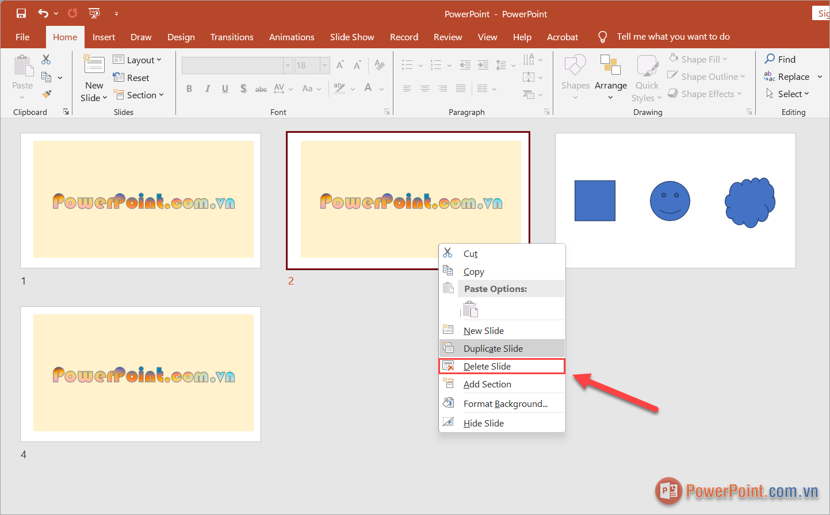Increase font size icon
The width and height of the screenshot is (830, 515).
[340, 65]
